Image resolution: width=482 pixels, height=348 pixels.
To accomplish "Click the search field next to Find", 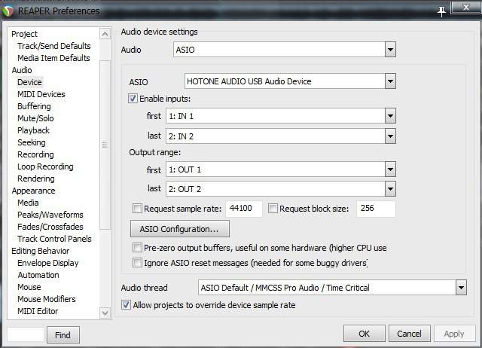I will pyautogui.click(x=26, y=334).
